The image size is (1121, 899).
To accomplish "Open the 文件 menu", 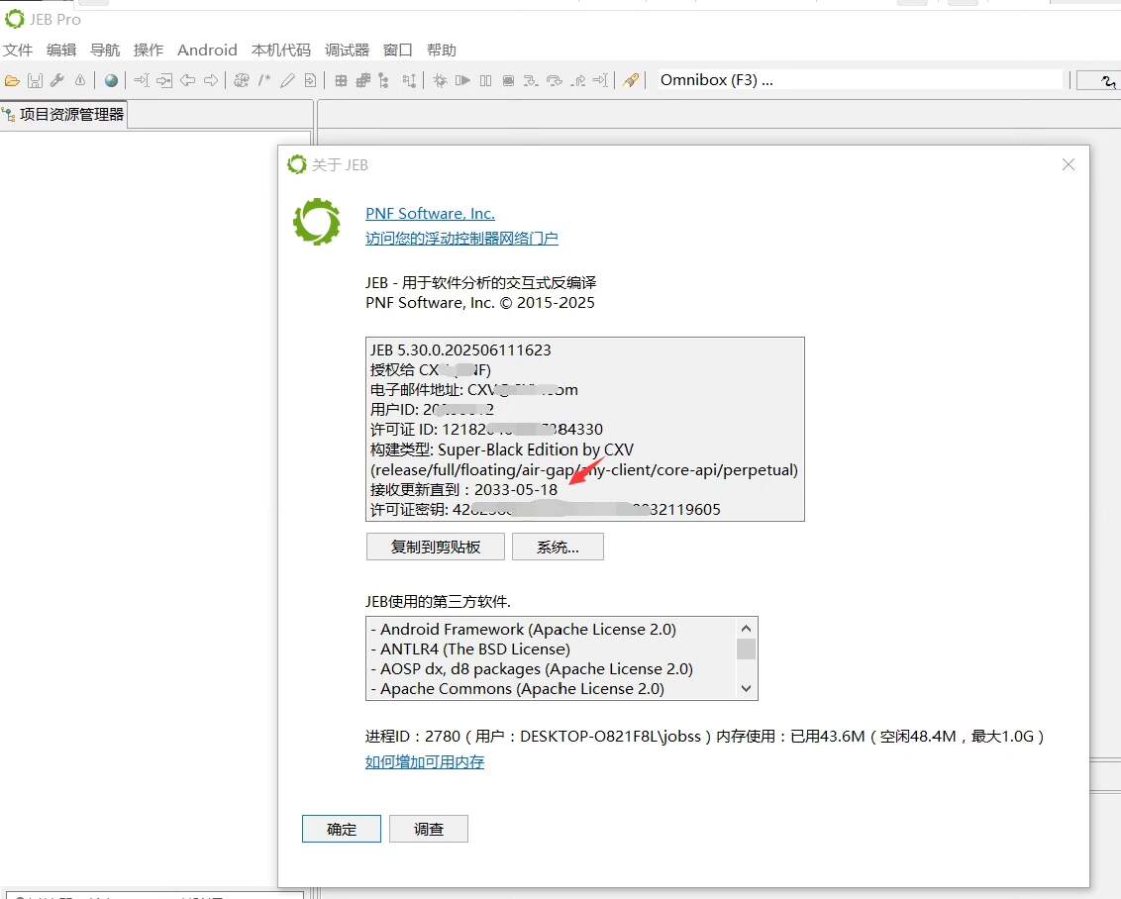I will [18, 50].
